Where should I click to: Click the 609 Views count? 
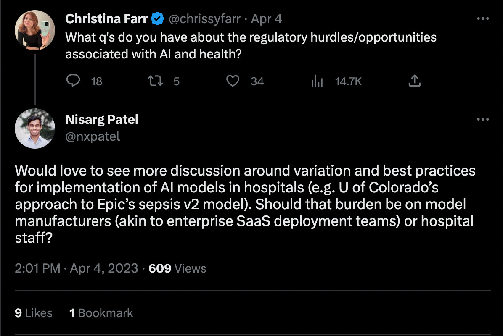coord(177,268)
